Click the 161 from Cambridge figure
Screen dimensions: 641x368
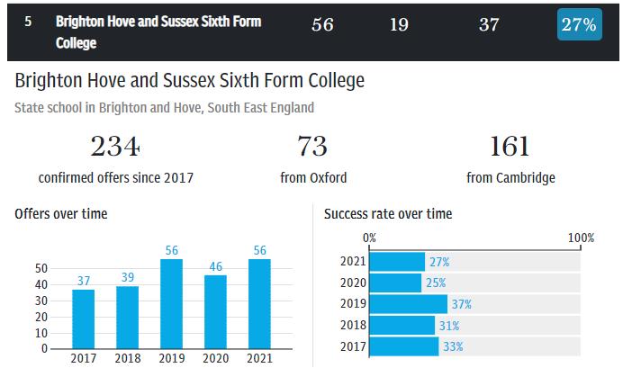(510, 146)
